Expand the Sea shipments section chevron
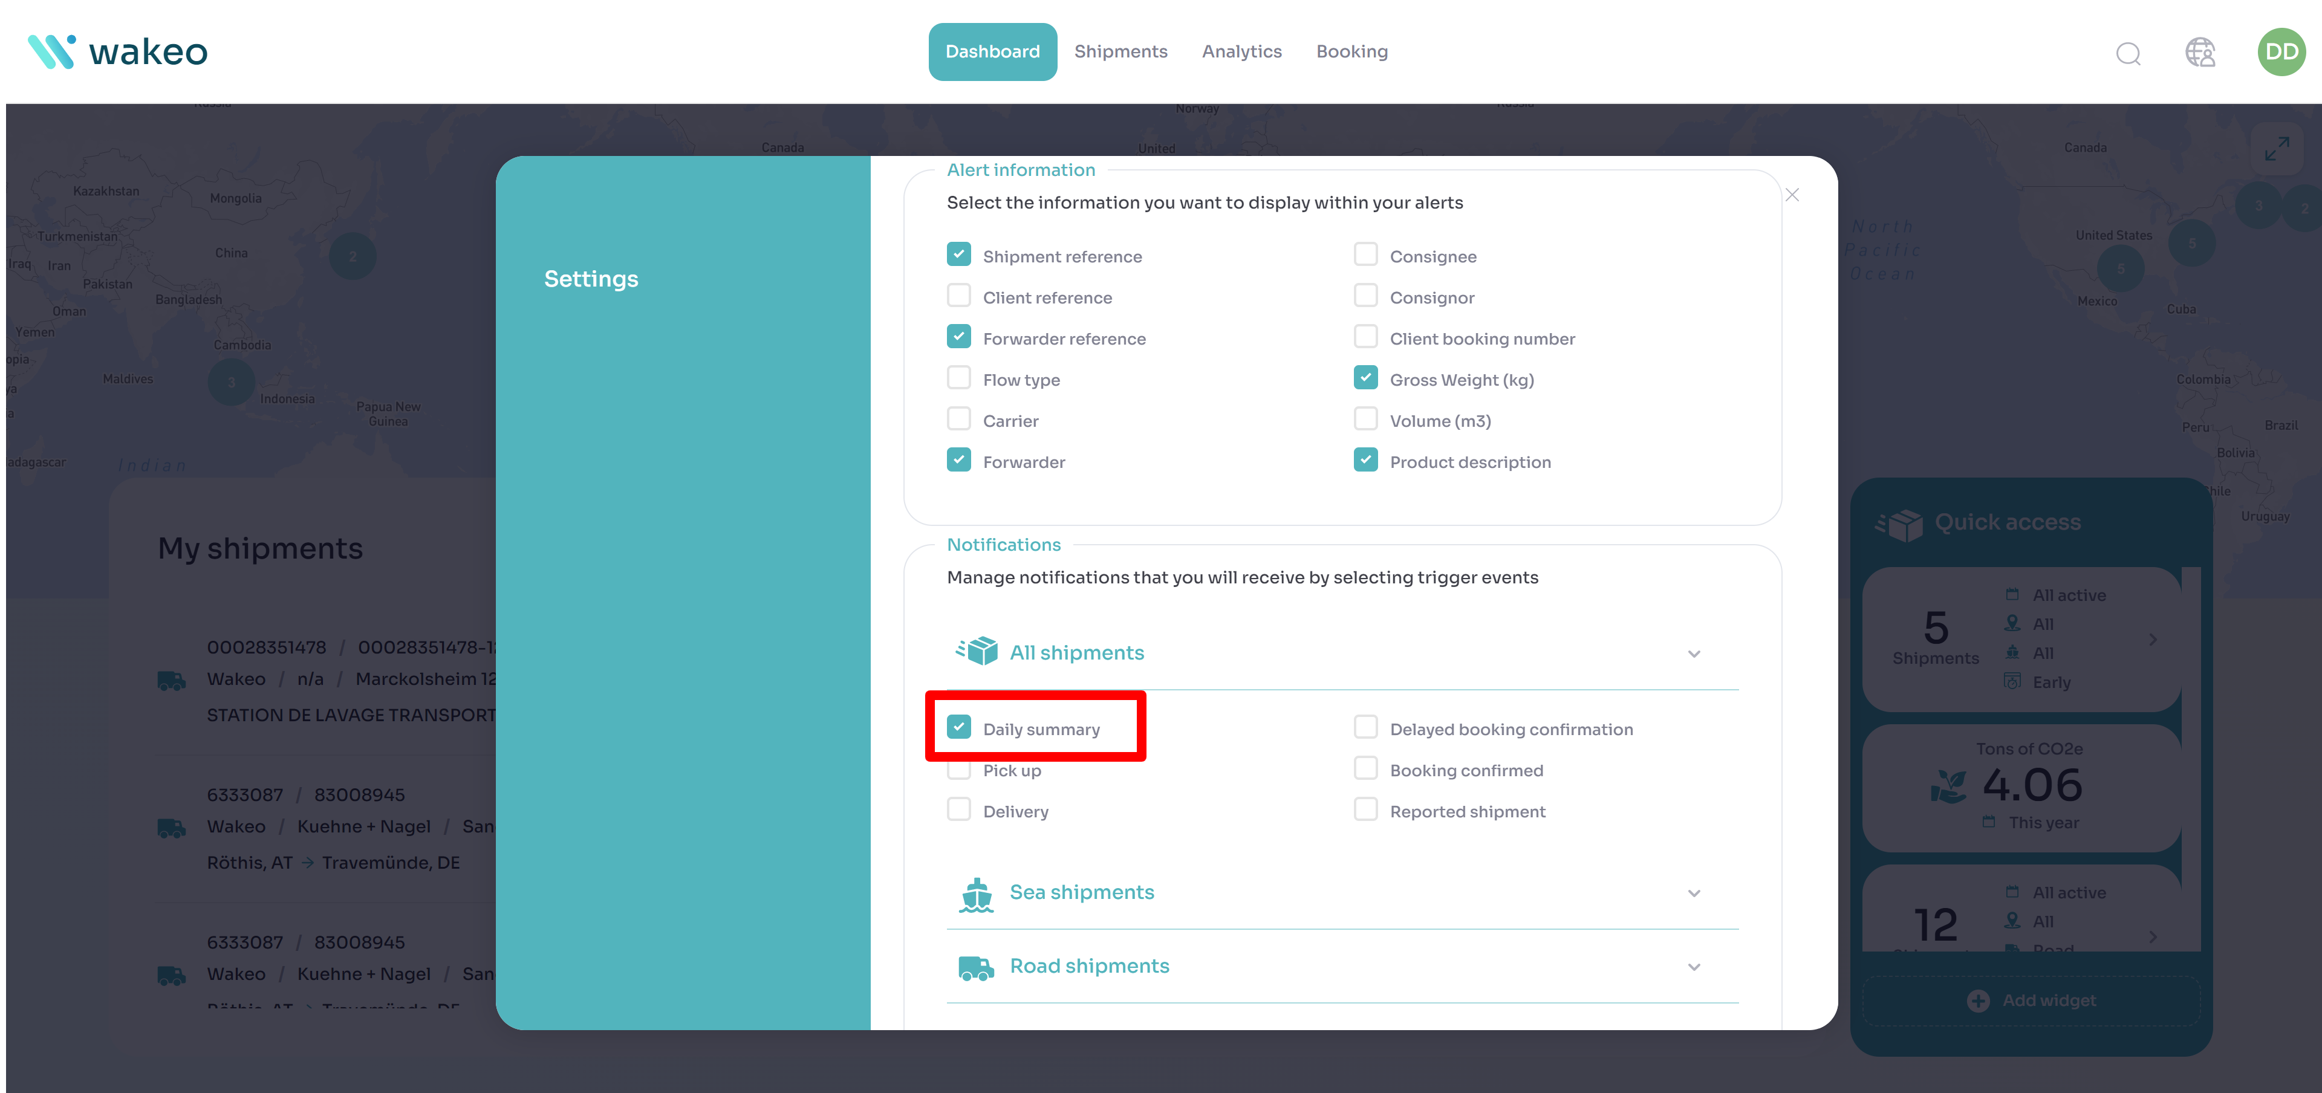This screenshot has height=1093, width=2322. coord(1694,893)
